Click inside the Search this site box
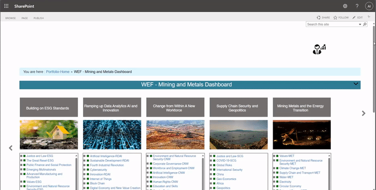 pyautogui.click(x=332, y=24)
